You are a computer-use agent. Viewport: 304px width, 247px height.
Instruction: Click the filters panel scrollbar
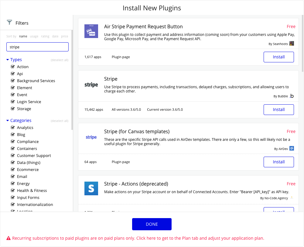click(72, 80)
